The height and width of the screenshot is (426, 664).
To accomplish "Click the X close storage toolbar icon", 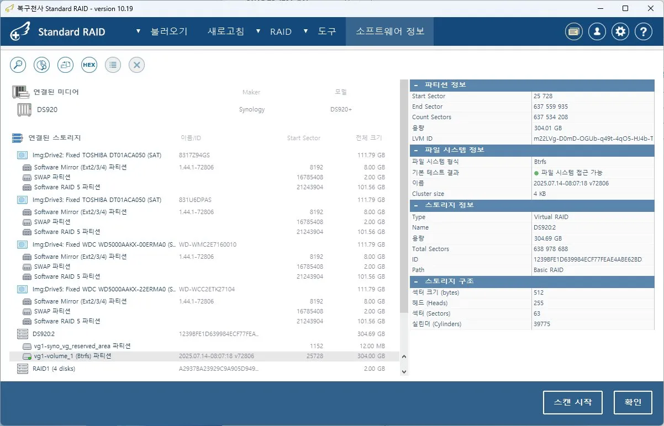I will [x=136, y=65].
